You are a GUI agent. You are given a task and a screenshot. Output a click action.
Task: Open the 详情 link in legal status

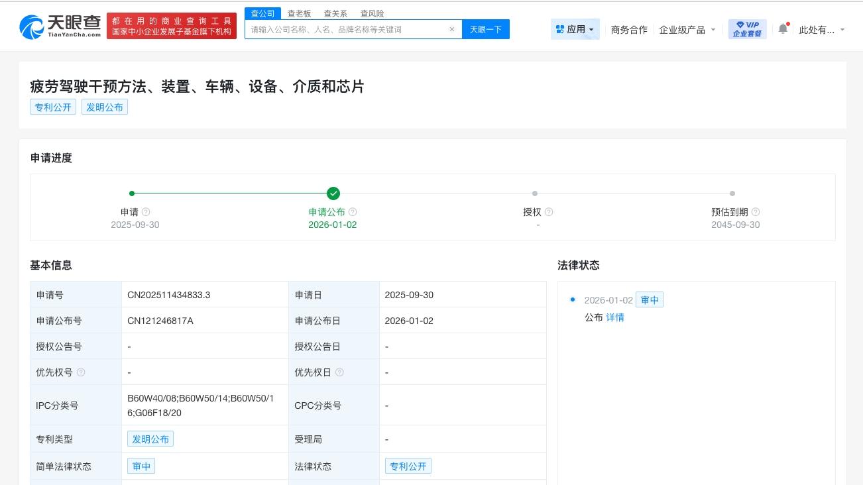614,317
